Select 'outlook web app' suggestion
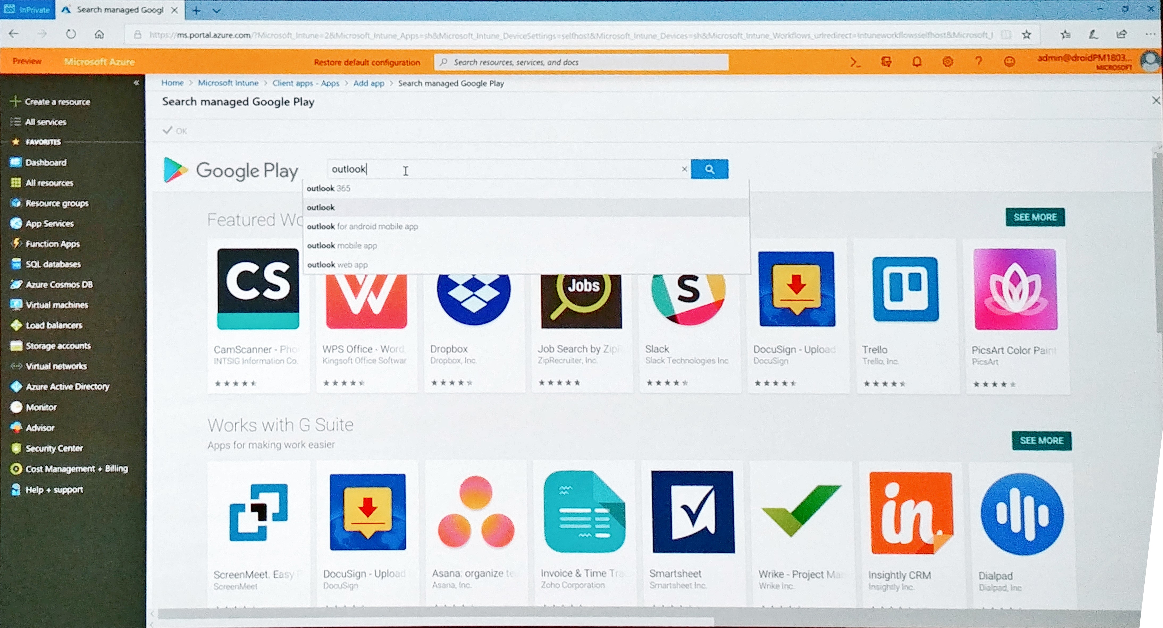Viewport: 1163px width, 628px height. coord(526,265)
